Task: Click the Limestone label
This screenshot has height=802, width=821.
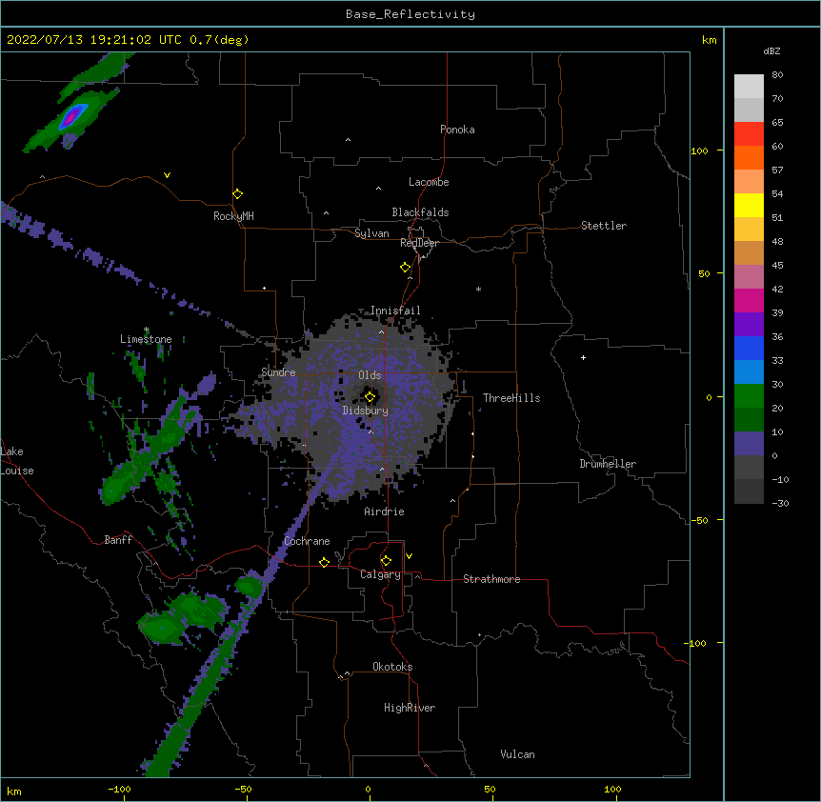Action: click(146, 339)
